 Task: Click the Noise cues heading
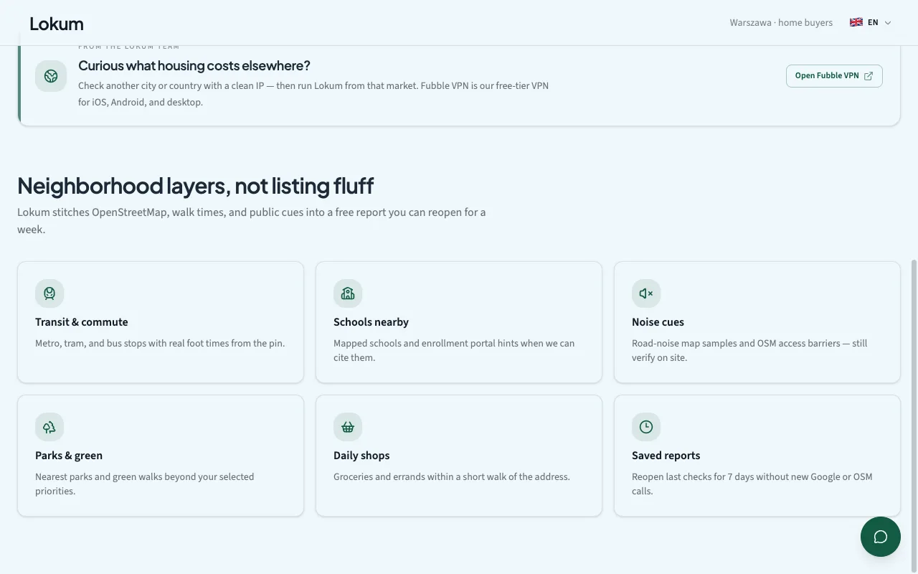658,322
